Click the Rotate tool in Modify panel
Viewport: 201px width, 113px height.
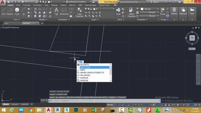(x=40, y=9)
